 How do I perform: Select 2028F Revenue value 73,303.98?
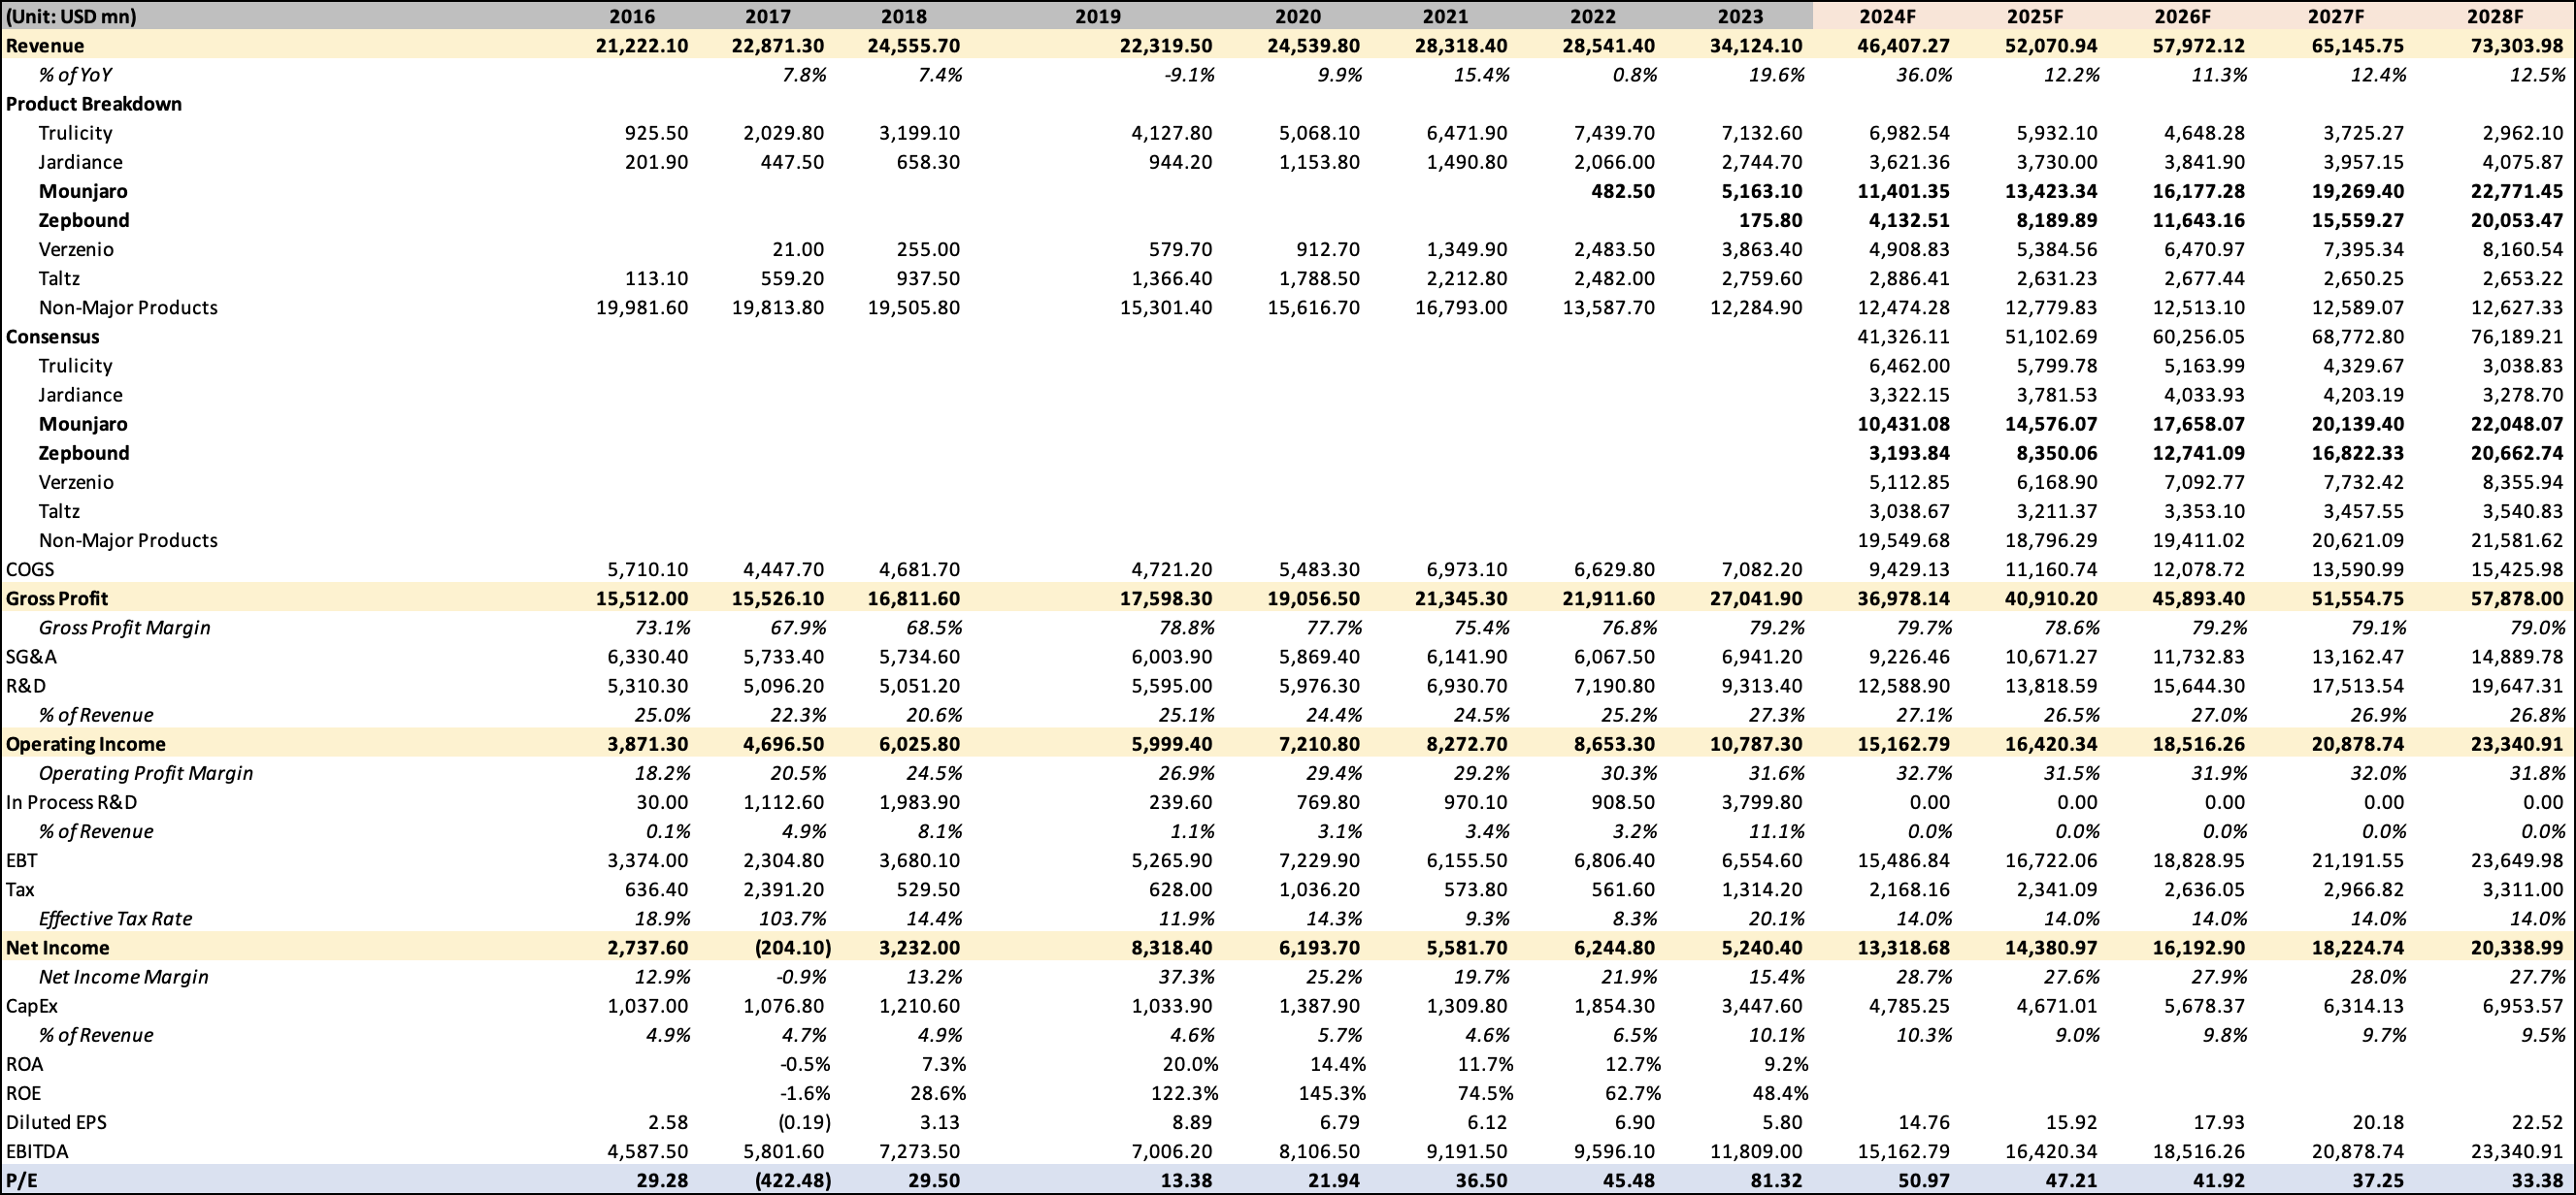[2516, 45]
